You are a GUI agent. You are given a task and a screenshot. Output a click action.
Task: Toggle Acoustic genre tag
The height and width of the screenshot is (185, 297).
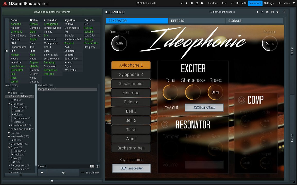pyautogui.click(x=16, y=24)
